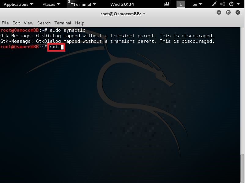Select workspace 1 indicator
This screenshot has height=183, width=245.
(x=181, y=4)
